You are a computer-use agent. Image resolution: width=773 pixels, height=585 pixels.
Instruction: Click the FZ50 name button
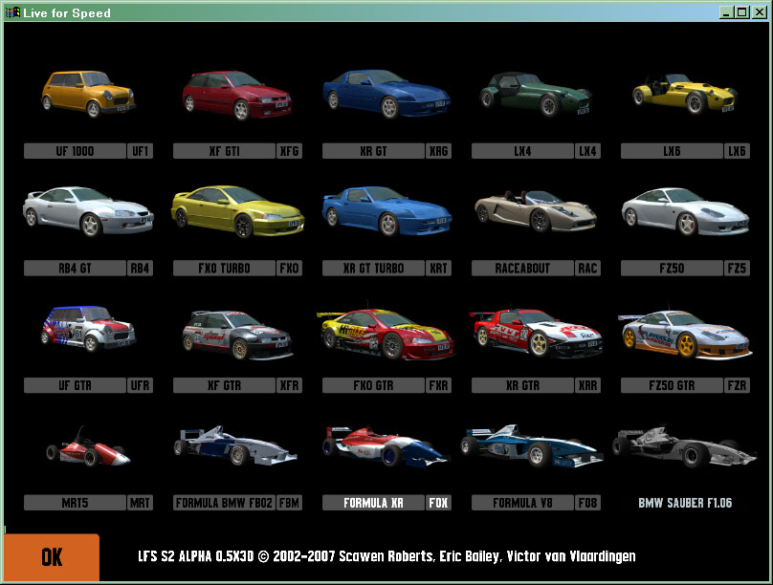(672, 269)
